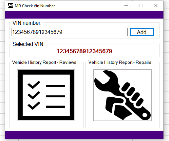Click the top checkmark inside the Reviews icon
This screenshot has width=169, height=141.
click(x=34, y=85)
